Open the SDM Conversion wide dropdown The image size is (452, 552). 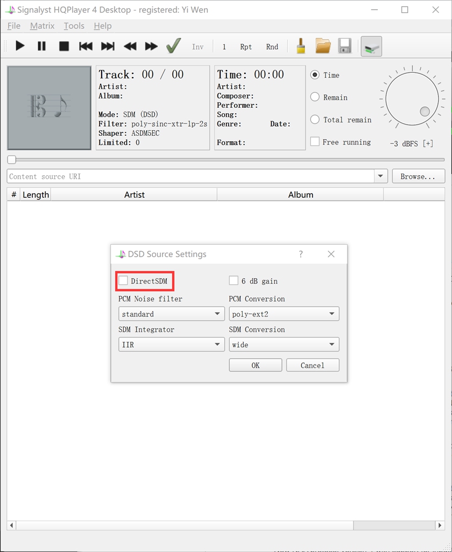point(284,344)
